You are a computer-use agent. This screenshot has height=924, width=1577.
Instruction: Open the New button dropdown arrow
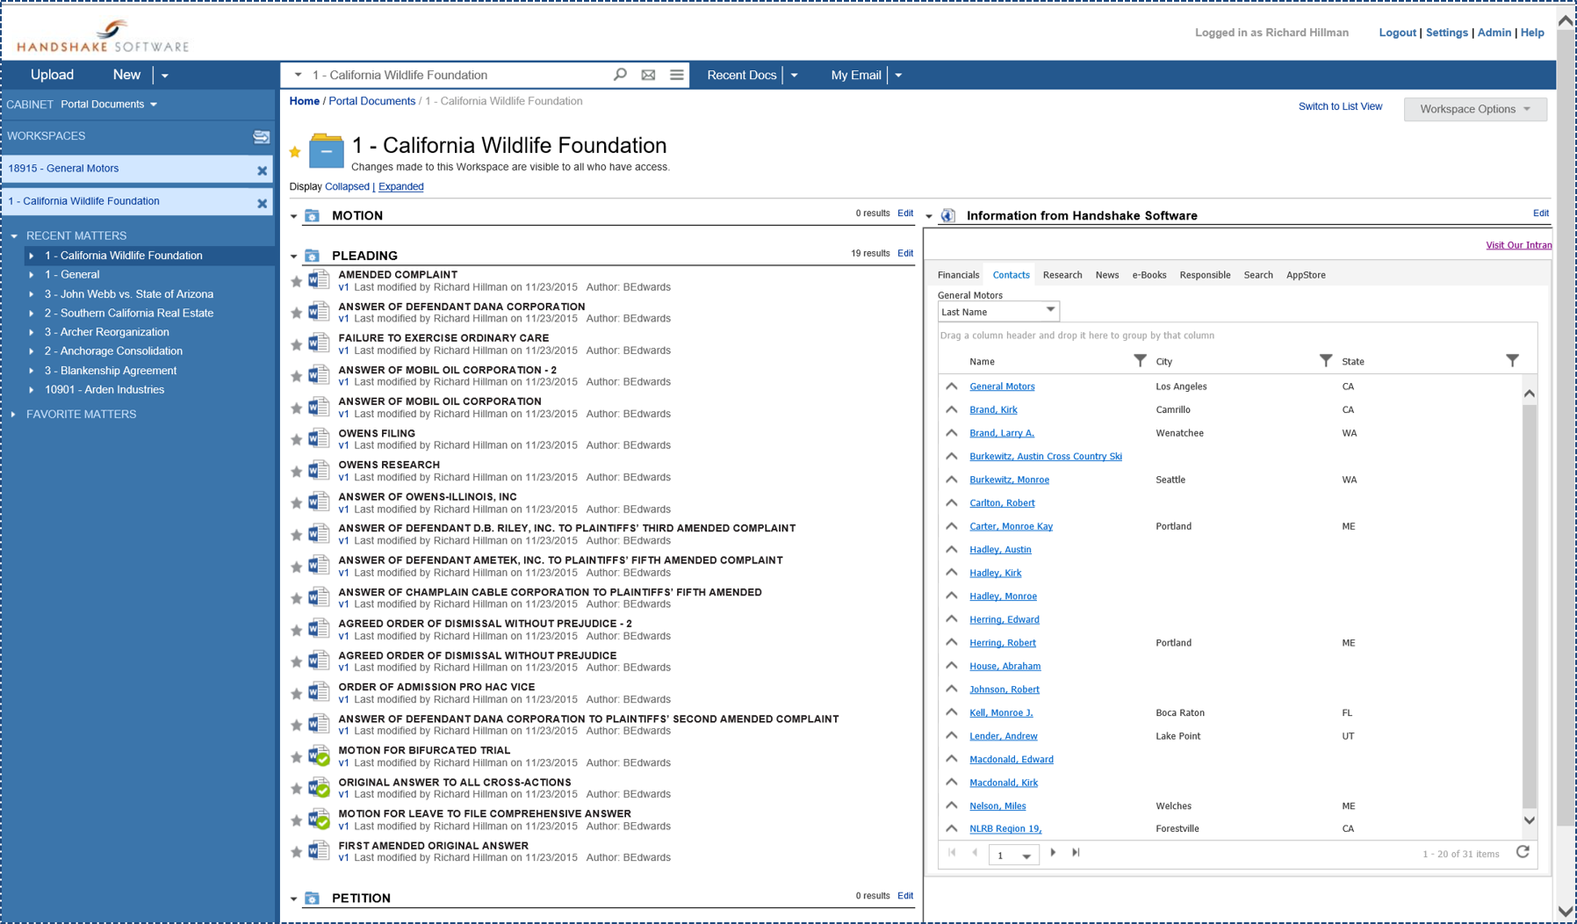pos(165,76)
